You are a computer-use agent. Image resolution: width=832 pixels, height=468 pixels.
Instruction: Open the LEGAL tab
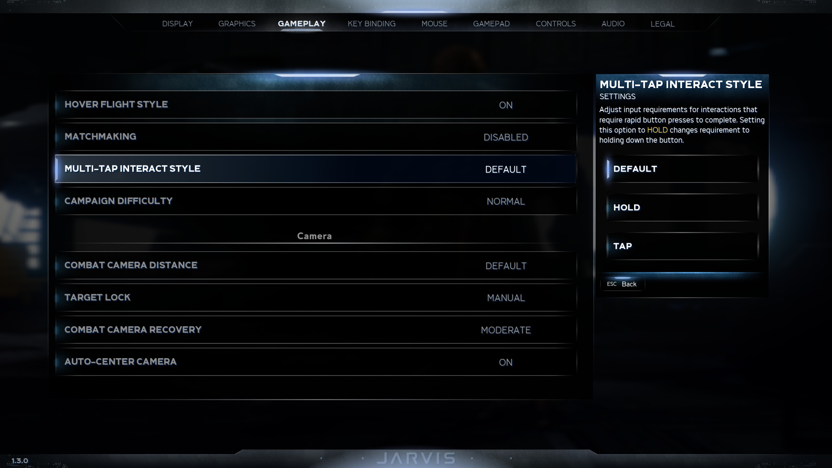tap(662, 24)
